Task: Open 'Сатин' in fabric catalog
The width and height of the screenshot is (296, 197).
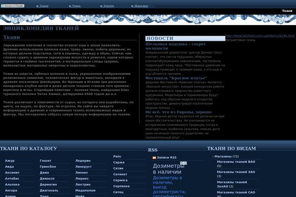Action: click(118, 168)
